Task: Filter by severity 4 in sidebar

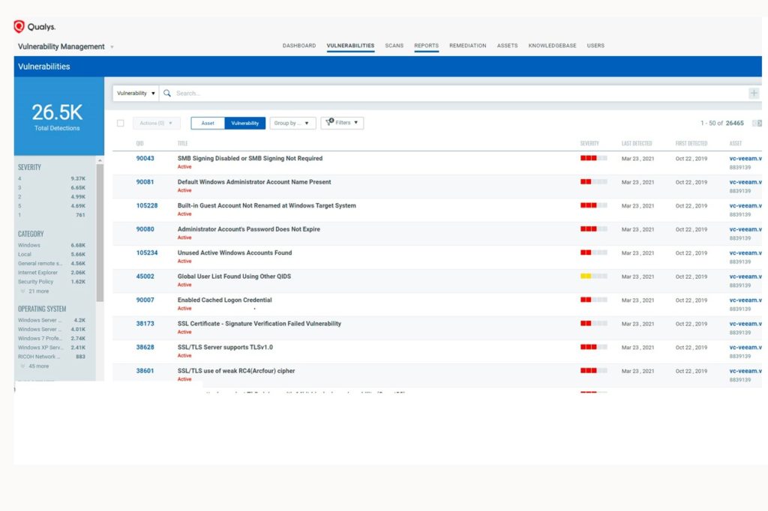Action: [x=52, y=178]
